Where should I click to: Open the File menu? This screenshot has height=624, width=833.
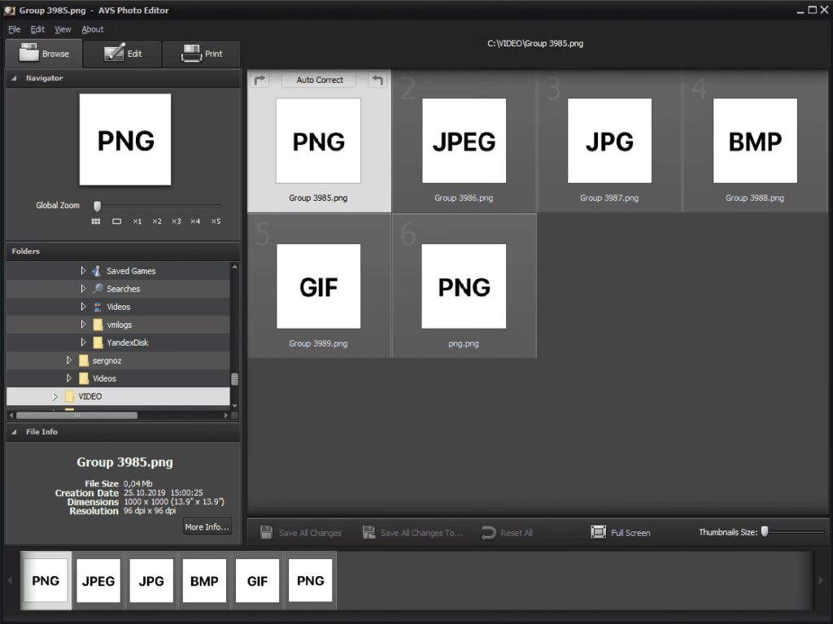click(x=15, y=29)
